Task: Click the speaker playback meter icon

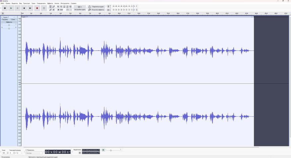Action: point(109,10)
